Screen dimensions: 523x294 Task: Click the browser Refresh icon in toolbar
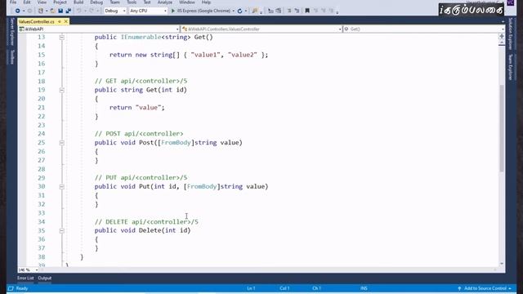239,11
